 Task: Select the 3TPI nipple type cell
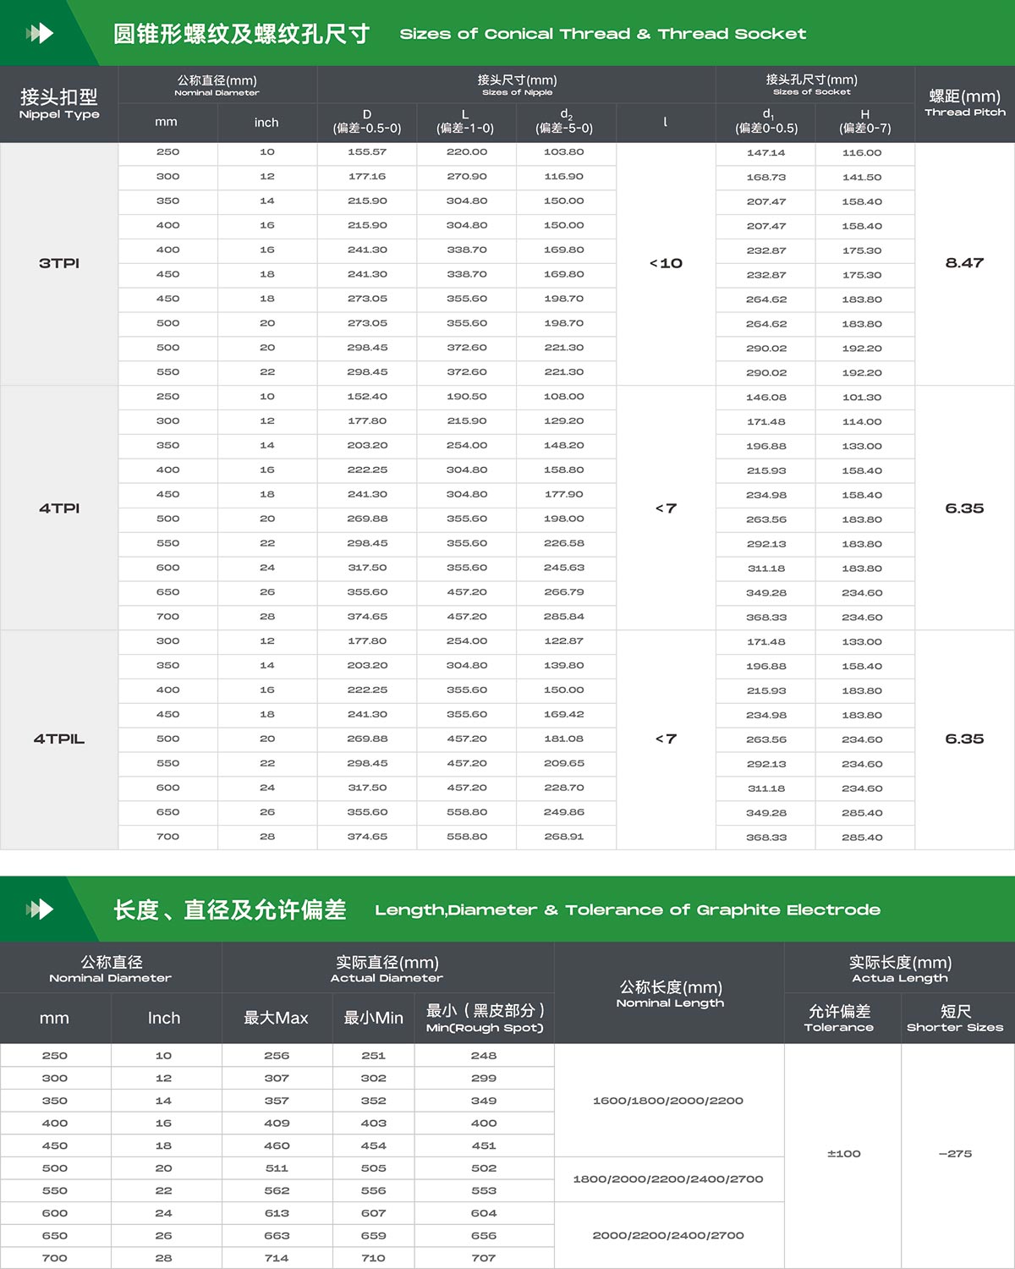59,263
